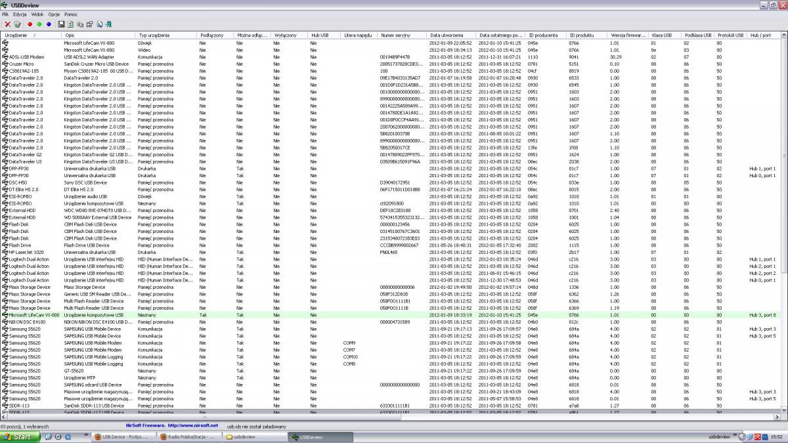
Task: Click the Hub 3, port 8 cell
Action: pos(762,315)
